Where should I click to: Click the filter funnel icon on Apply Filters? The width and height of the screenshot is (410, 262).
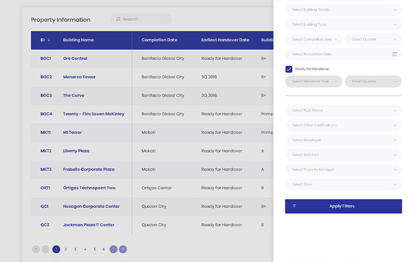point(294,206)
